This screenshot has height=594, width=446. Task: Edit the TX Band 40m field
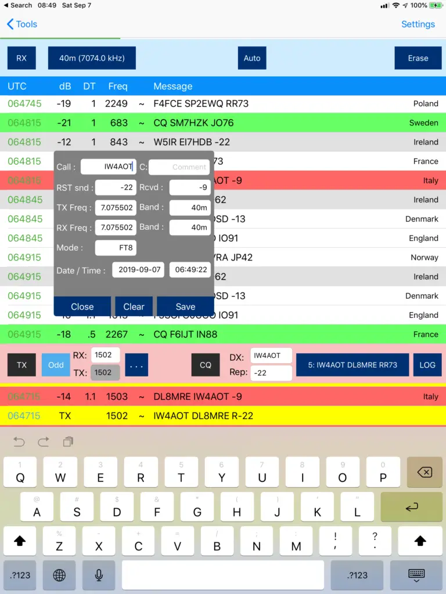coord(190,208)
